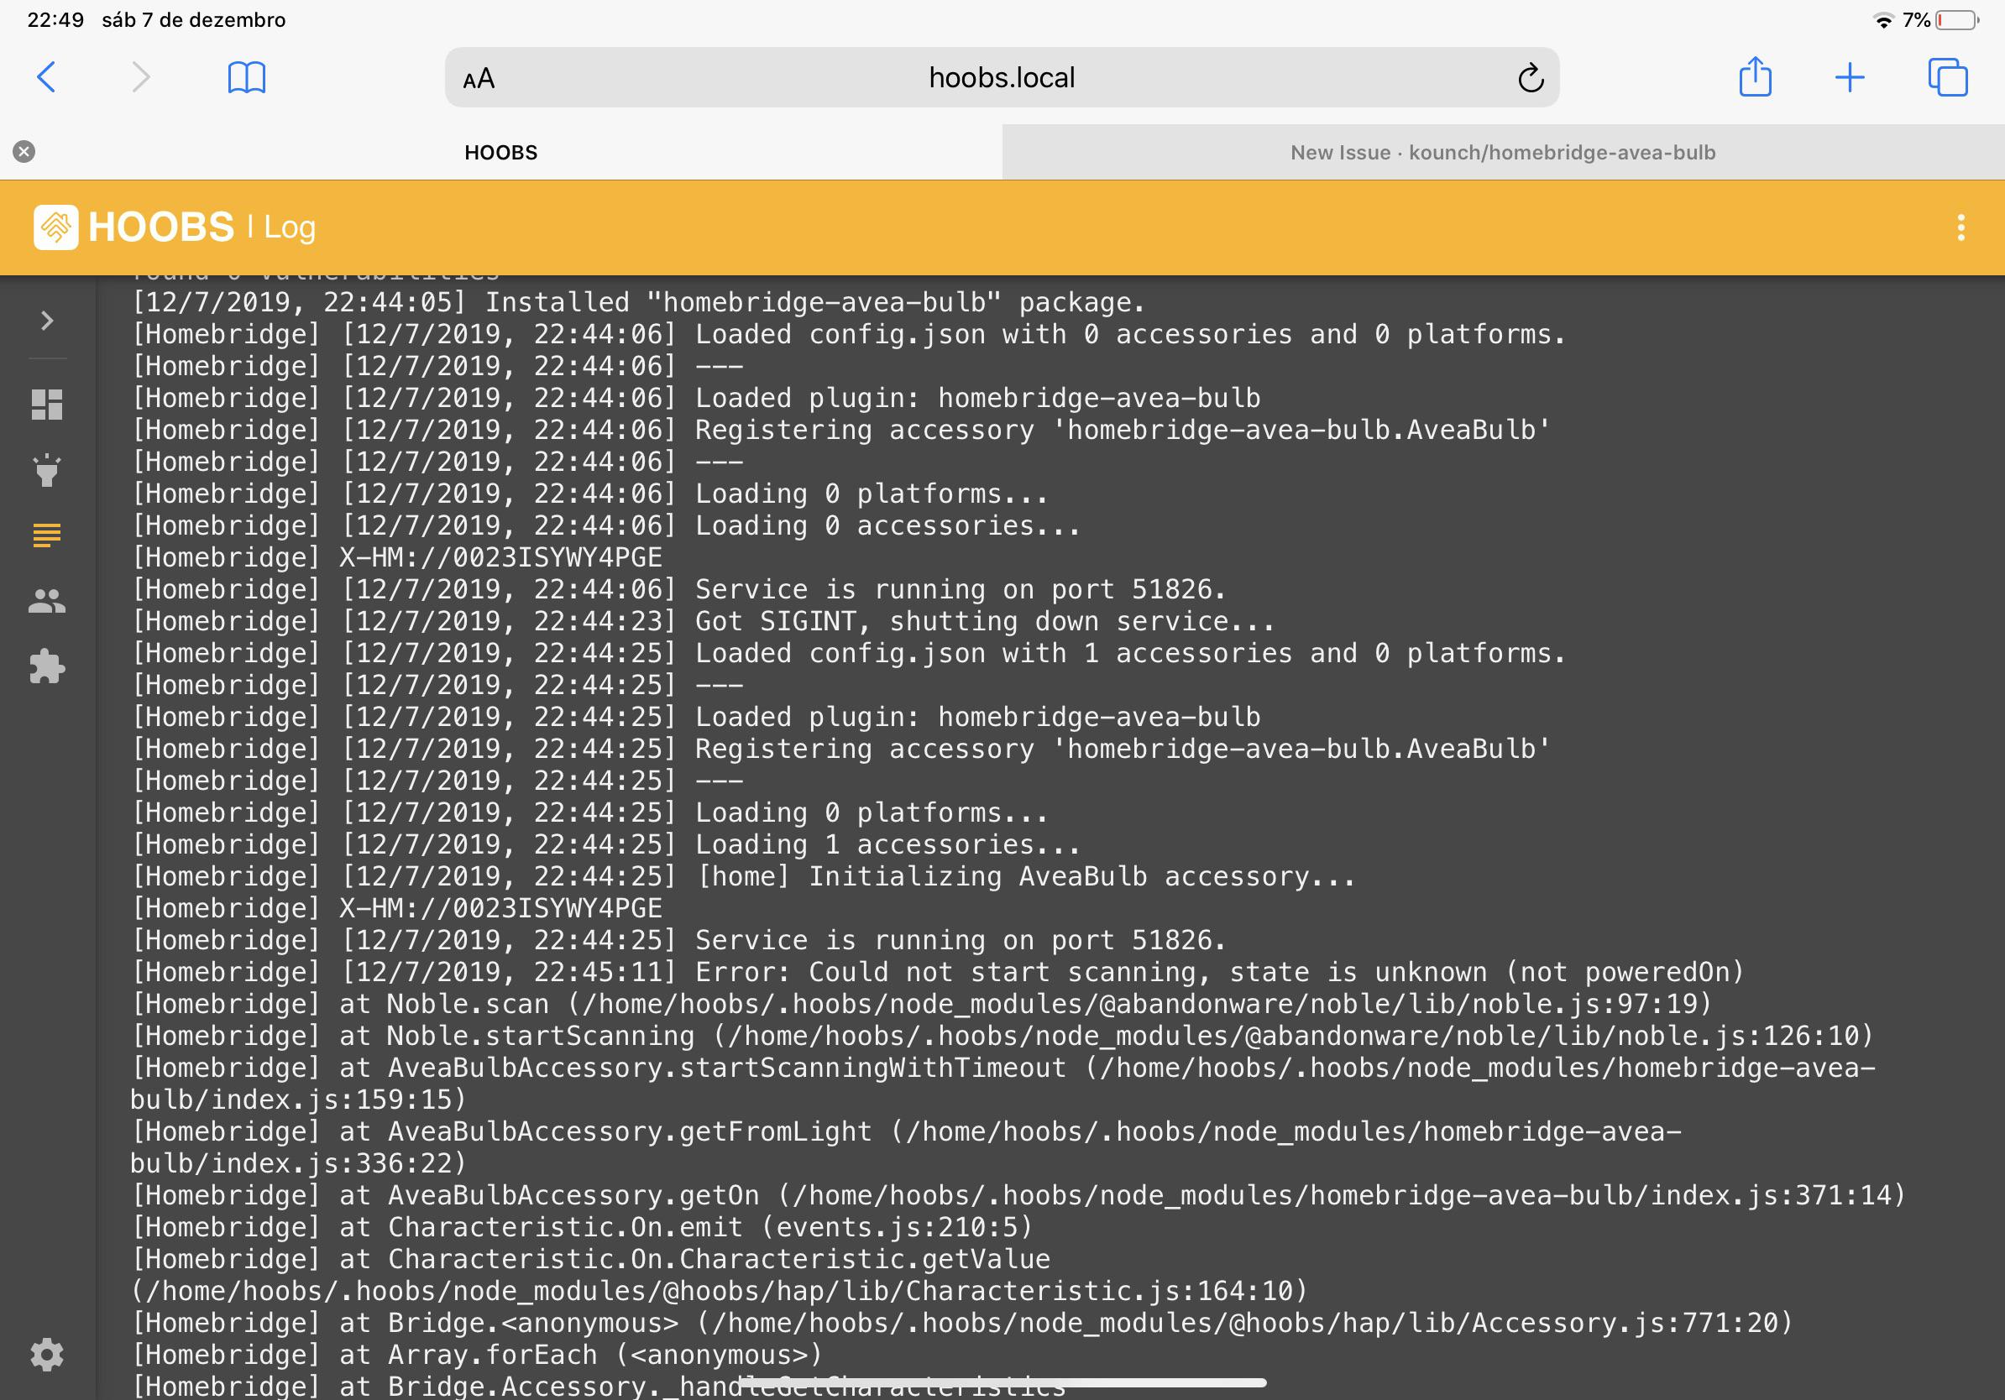
Task: Switch to the HOOBS tab
Action: point(500,152)
